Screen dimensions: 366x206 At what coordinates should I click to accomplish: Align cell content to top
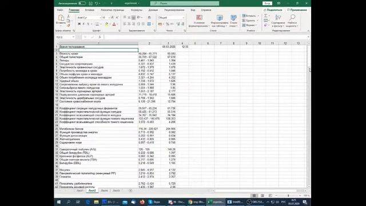(125, 18)
